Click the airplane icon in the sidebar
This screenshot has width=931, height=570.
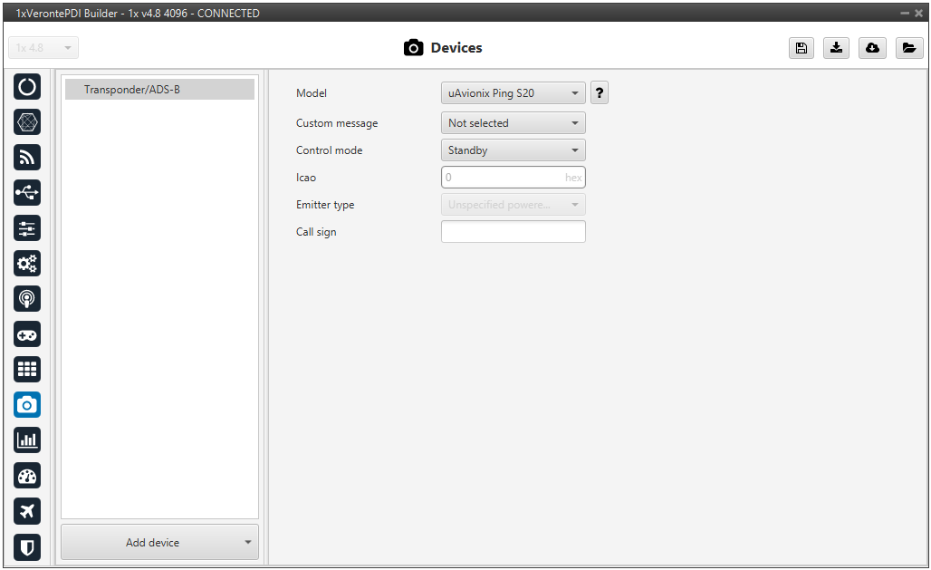point(27,511)
